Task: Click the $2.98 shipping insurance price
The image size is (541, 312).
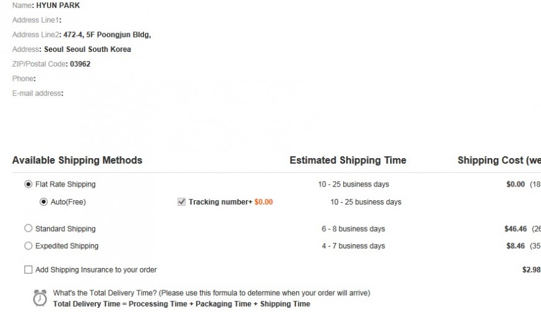Action: tap(531, 269)
